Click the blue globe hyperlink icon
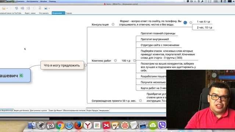The height and width of the screenshot is (132, 235). coord(185,23)
